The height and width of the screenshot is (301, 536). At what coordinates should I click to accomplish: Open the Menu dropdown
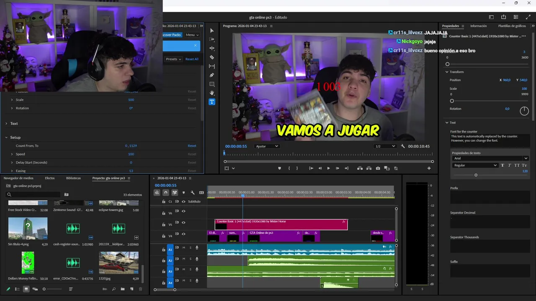click(x=192, y=35)
